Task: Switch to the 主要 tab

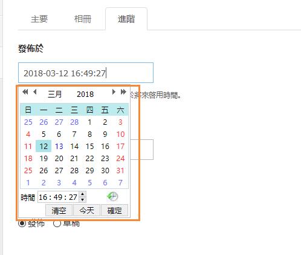Action: (x=39, y=19)
